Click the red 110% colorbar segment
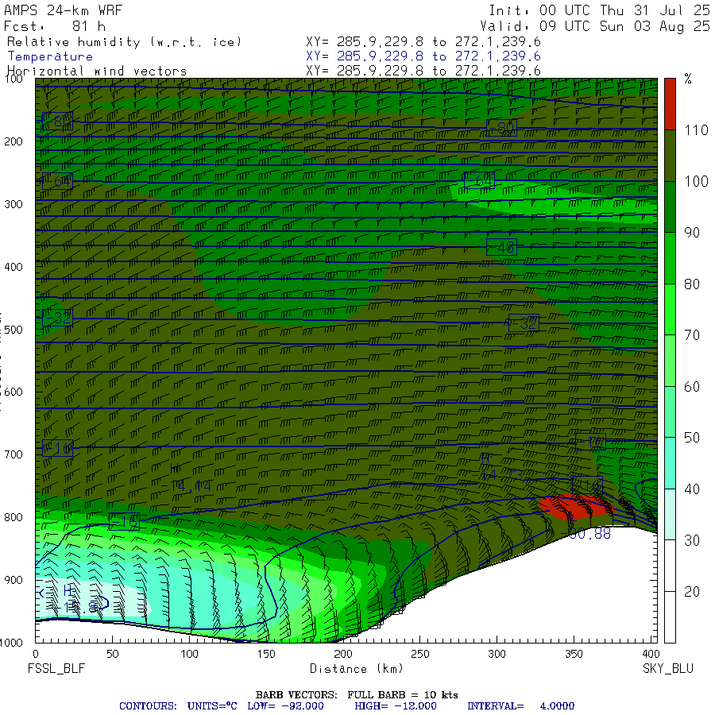Viewport: 715px width, 715px height. pyautogui.click(x=670, y=104)
